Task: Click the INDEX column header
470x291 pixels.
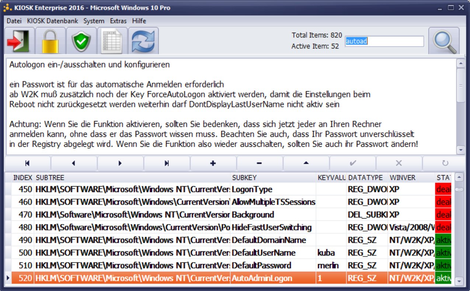Action: coord(22,178)
